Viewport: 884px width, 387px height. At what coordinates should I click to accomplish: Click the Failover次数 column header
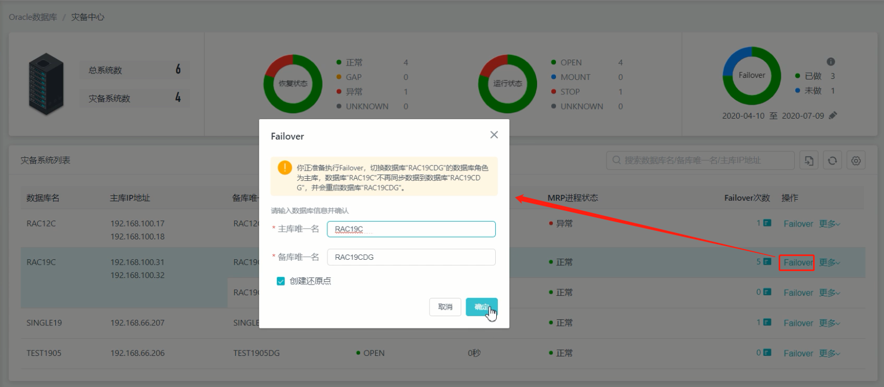pyautogui.click(x=747, y=198)
